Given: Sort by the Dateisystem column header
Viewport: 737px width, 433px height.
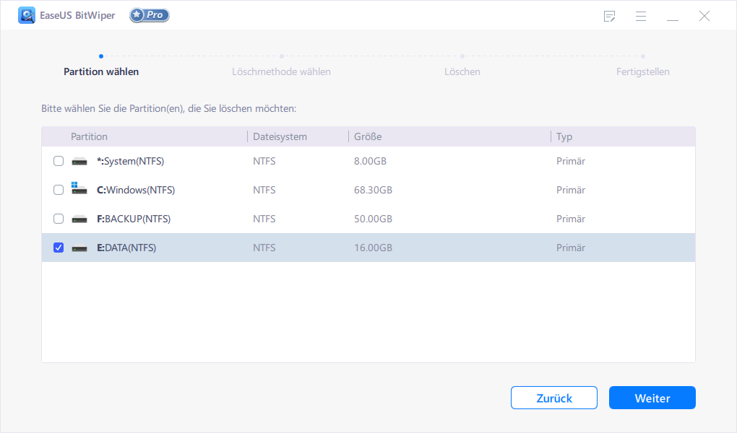Looking at the screenshot, I should pos(280,136).
